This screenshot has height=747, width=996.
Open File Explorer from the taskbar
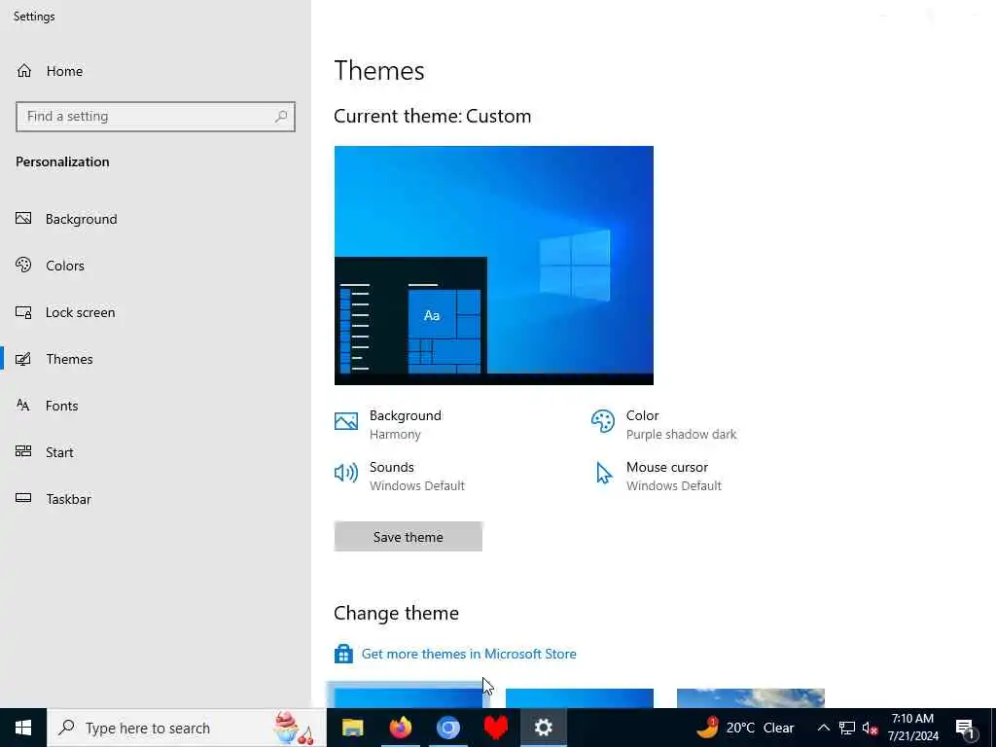[352, 728]
